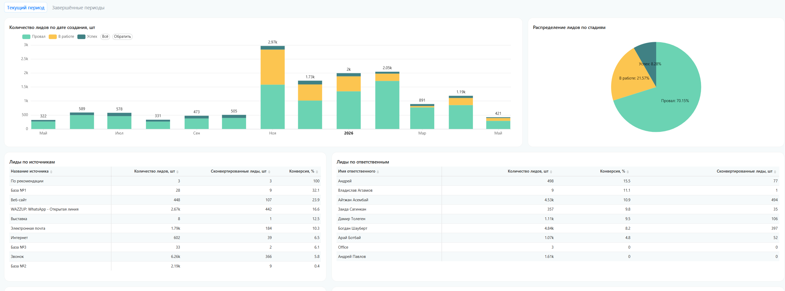The width and height of the screenshot is (785, 291).
Task: Click База №2 source name
Action: pos(19,266)
